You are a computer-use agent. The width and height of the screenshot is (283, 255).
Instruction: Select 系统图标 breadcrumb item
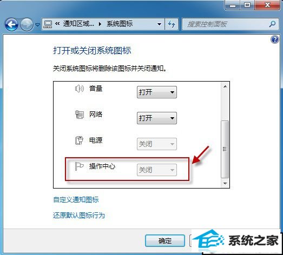120,24
